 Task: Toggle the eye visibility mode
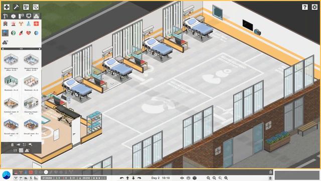182,178
